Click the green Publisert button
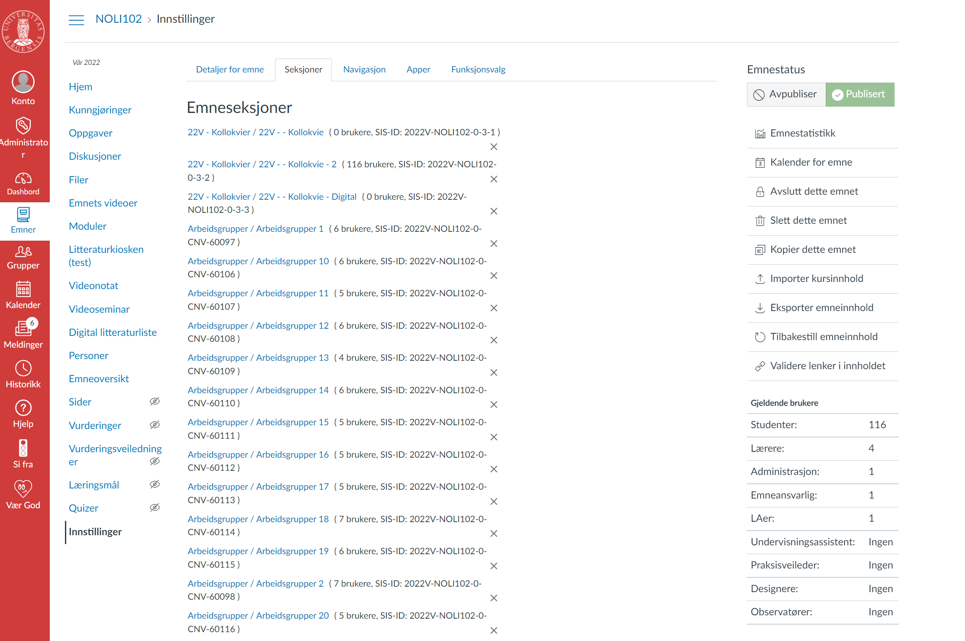 click(860, 94)
